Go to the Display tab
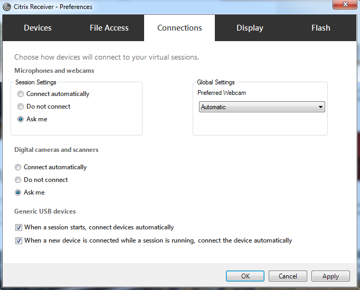 pyautogui.click(x=250, y=28)
